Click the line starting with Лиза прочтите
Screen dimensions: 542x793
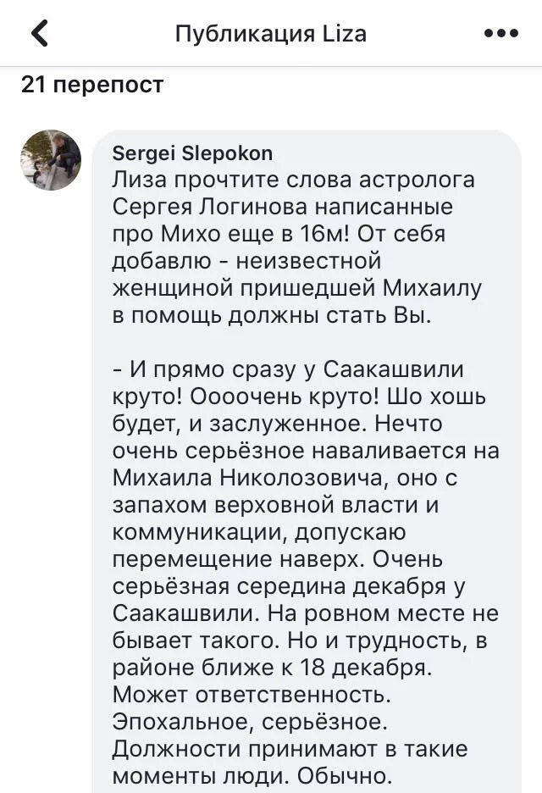pyautogui.click(x=293, y=180)
